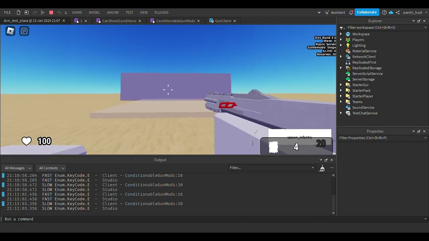This screenshot has width=429, height=241.
Task: Open the All Messages filter dropdown
Action: [18, 168]
